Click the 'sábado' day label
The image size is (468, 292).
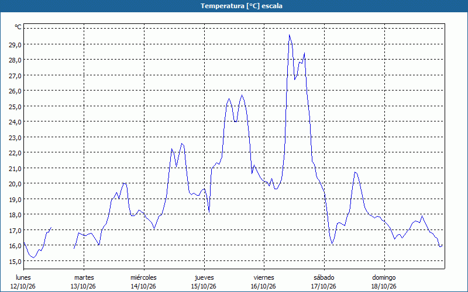pos(324,277)
